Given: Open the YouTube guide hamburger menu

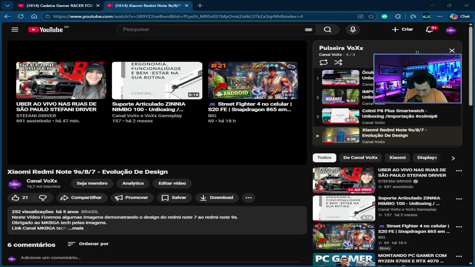Looking at the screenshot, I should coord(15,29).
